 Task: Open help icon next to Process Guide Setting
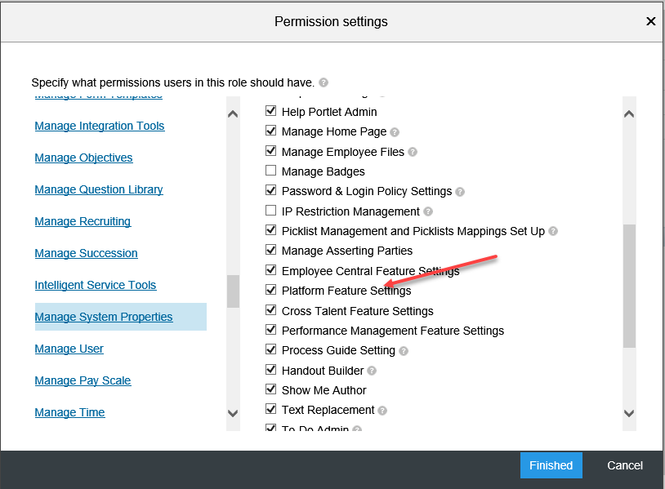pos(404,351)
